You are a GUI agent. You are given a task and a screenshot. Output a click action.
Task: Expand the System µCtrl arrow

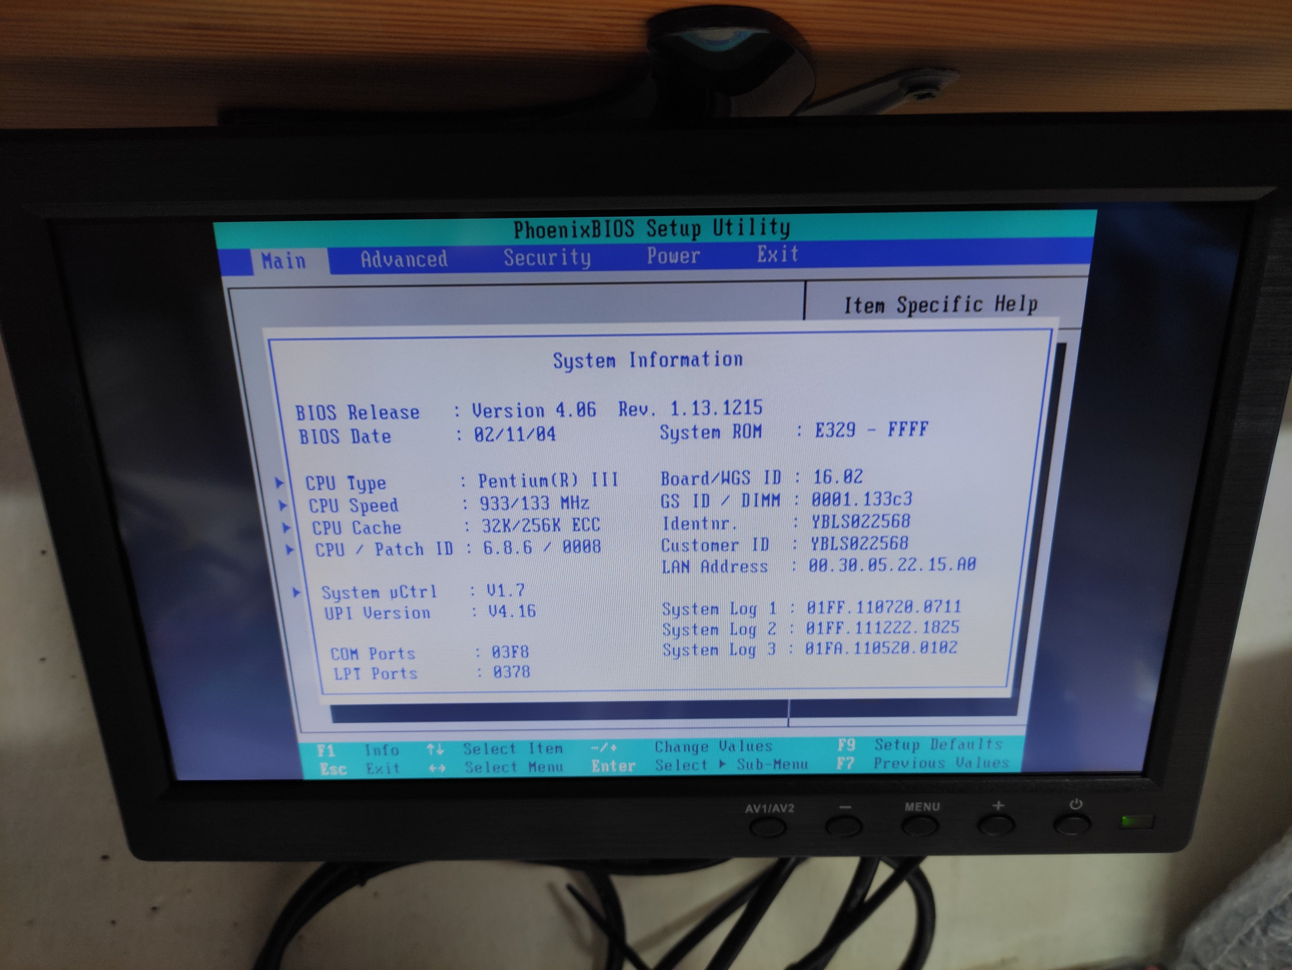coord(297,593)
